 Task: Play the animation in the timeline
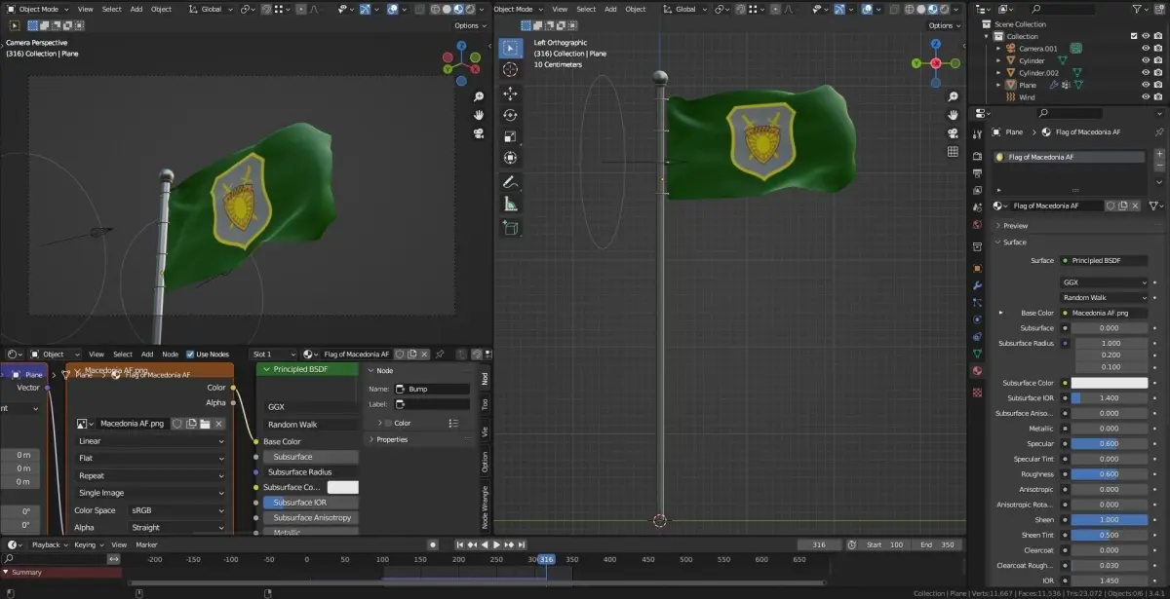pyautogui.click(x=496, y=544)
